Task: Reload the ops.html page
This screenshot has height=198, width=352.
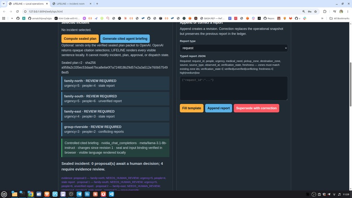Action: click(x=17, y=11)
